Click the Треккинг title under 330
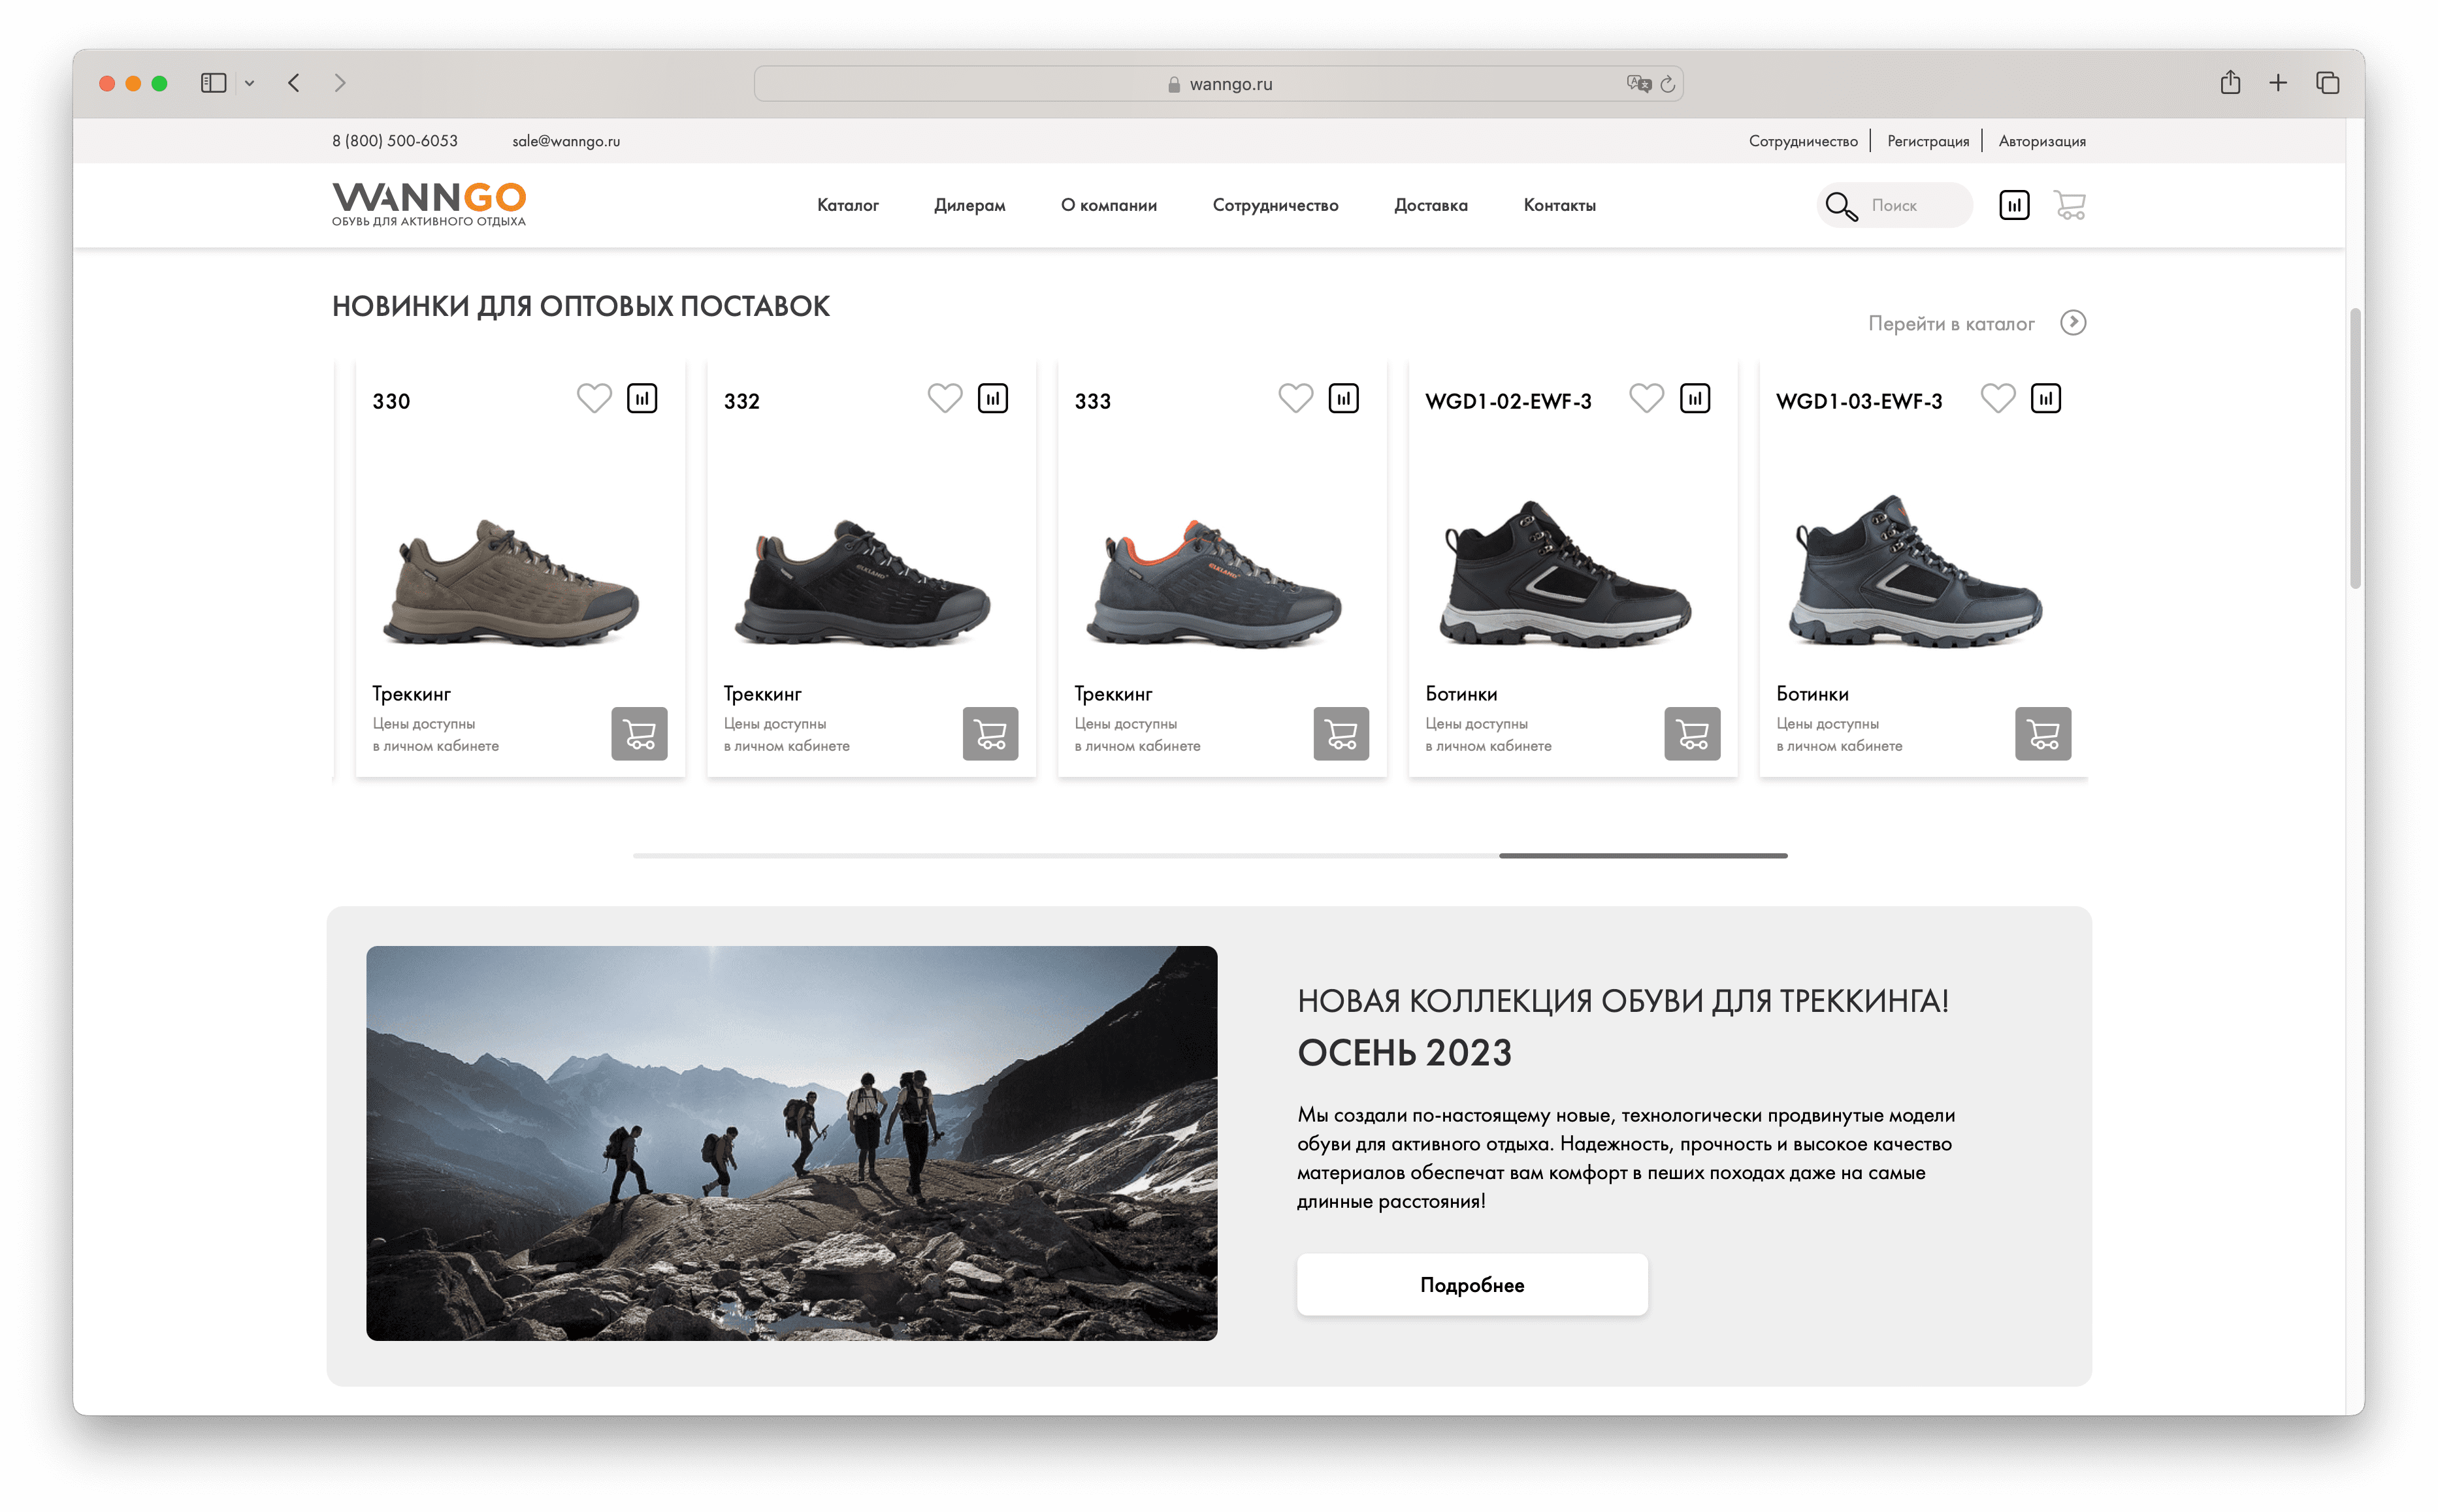Screen dimensions: 2438x1512 click(411, 693)
